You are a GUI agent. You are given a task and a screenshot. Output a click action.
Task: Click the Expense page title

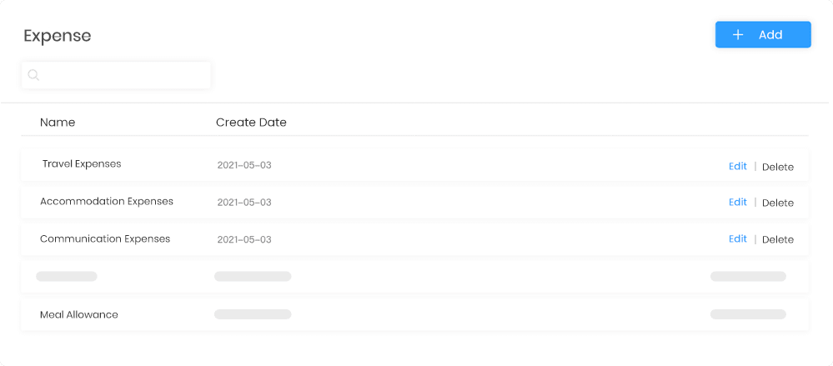pos(58,36)
